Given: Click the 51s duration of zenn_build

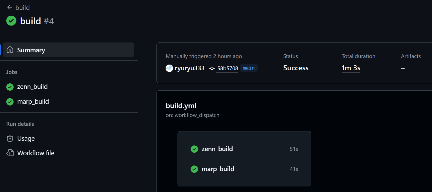Looking at the screenshot, I should click(x=294, y=149).
